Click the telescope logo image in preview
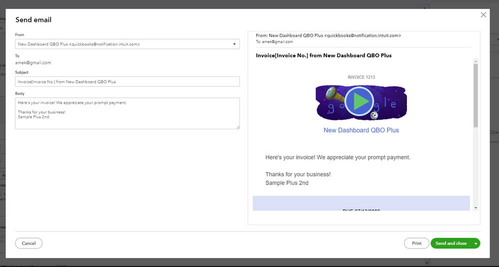Screen dimensions: 499x267 click(x=361, y=102)
